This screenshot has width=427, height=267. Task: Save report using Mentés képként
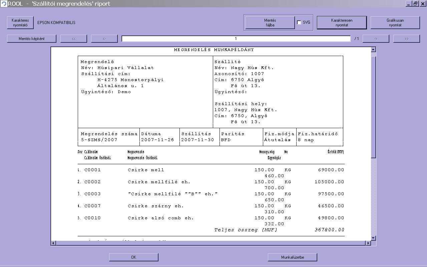pos(32,39)
